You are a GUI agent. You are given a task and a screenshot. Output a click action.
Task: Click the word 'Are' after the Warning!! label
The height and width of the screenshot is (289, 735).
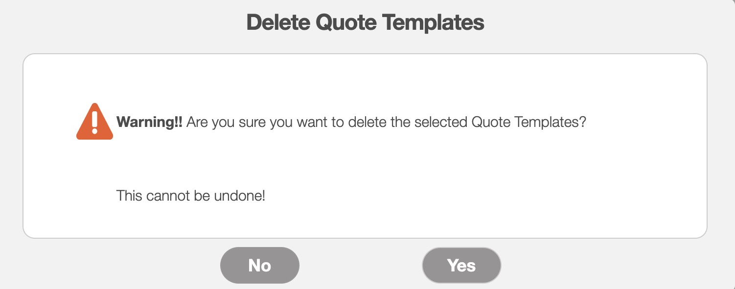pos(198,122)
